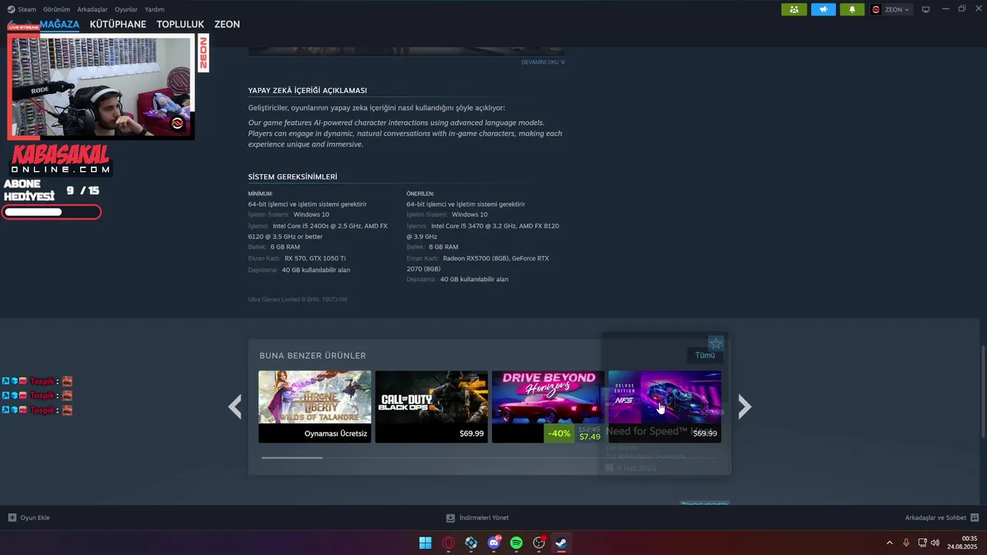
Task: Open the Görünüm menu
Action: 56,9
